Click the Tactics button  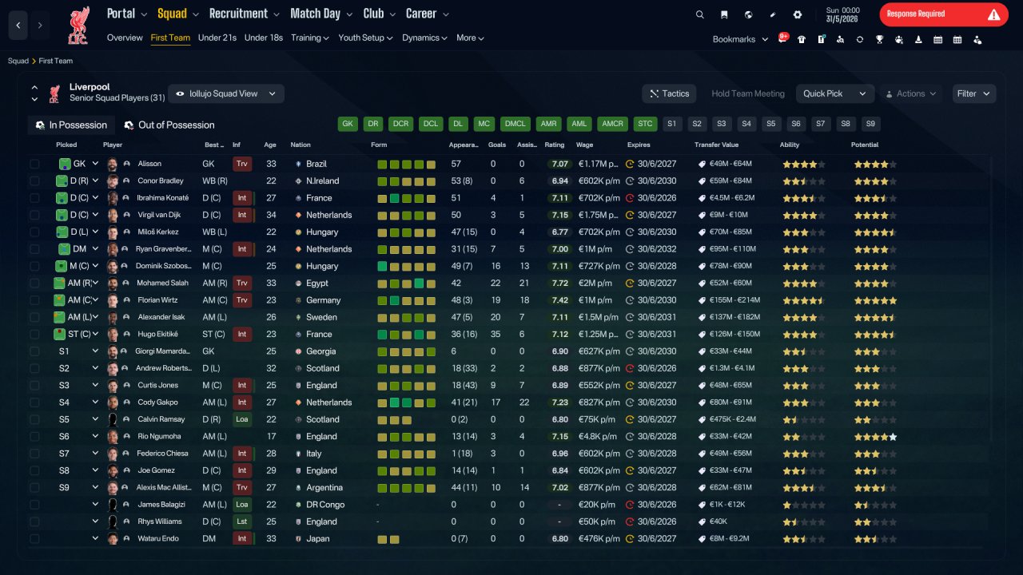[669, 93]
